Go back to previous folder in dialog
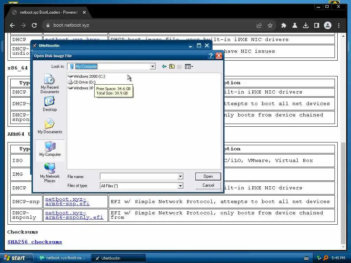This screenshot has height=263, width=351. 164,66
